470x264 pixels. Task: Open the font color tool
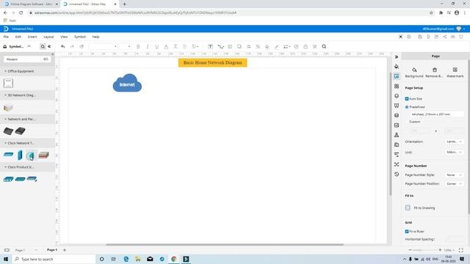166,47
